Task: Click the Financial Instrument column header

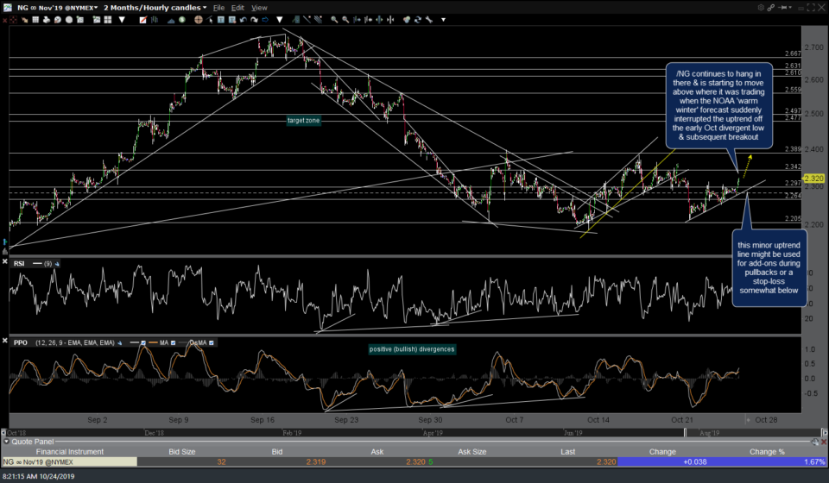Action: click(x=71, y=450)
